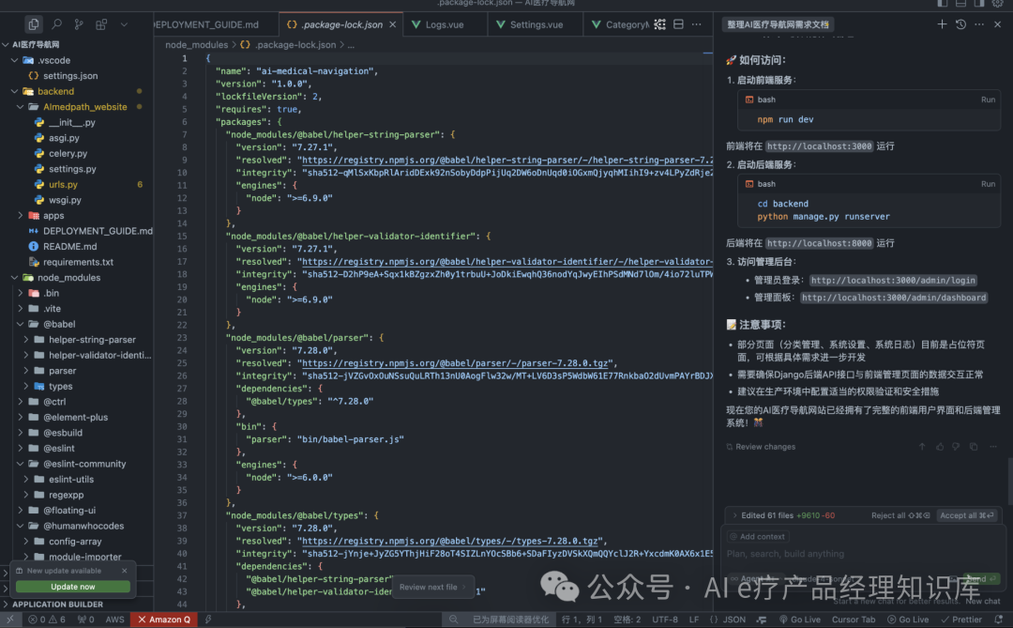Collapse the node_modules folder

point(14,278)
